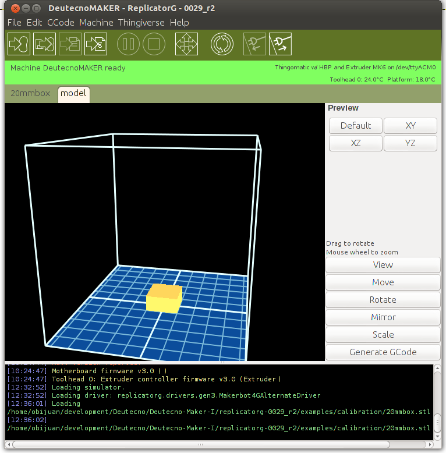Click the Scale button

point(383,335)
